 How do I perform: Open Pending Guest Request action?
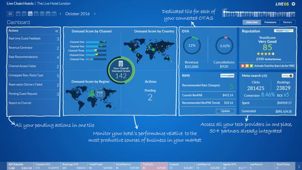point(34,94)
